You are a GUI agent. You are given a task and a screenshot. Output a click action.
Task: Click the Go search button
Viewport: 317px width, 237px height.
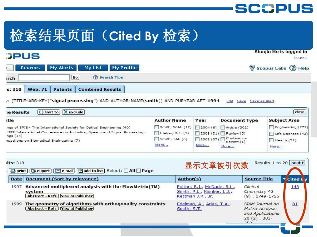click(75, 77)
